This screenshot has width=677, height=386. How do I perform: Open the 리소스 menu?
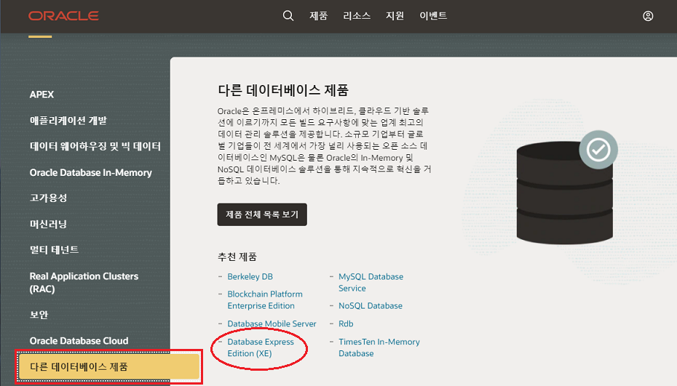click(x=357, y=16)
